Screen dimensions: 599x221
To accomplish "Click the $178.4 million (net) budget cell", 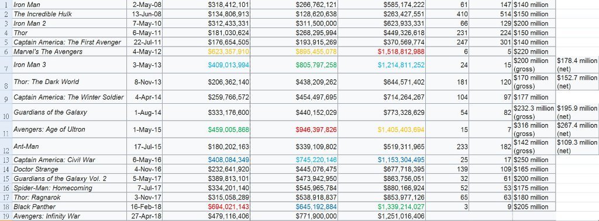I will click(x=577, y=65).
